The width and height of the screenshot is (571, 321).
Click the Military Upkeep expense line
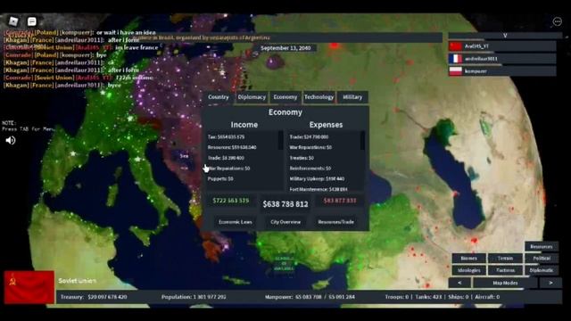pyautogui.click(x=317, y=178)
